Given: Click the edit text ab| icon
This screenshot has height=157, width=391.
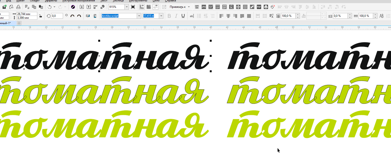Looking at the screenshot, I should (192, 16).
